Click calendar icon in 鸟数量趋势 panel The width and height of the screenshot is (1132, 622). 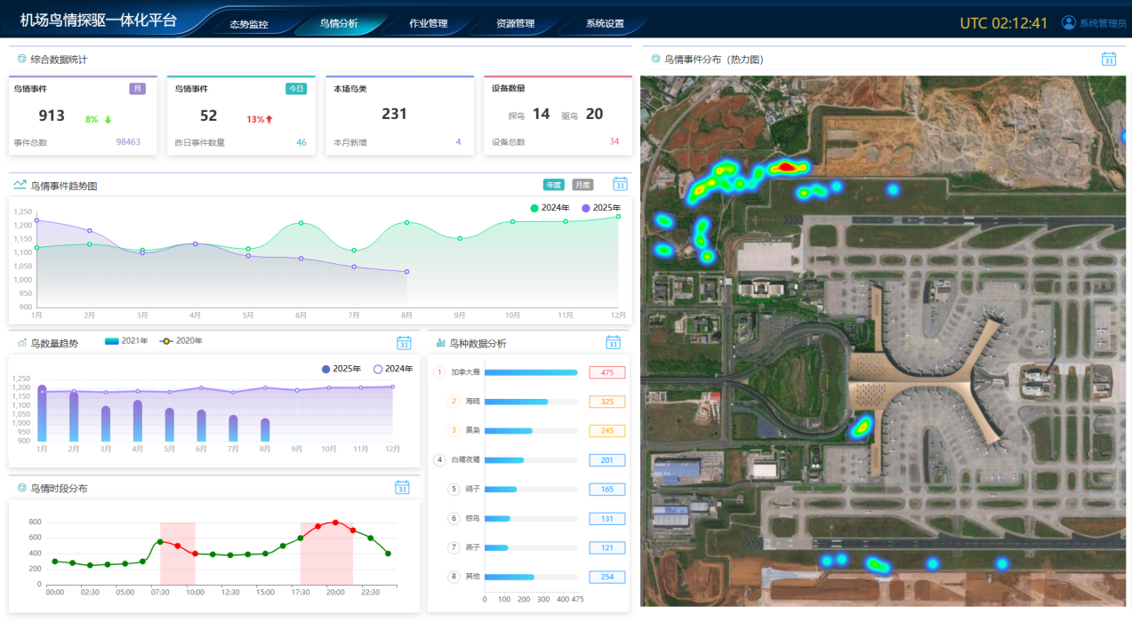pos(404,343)
